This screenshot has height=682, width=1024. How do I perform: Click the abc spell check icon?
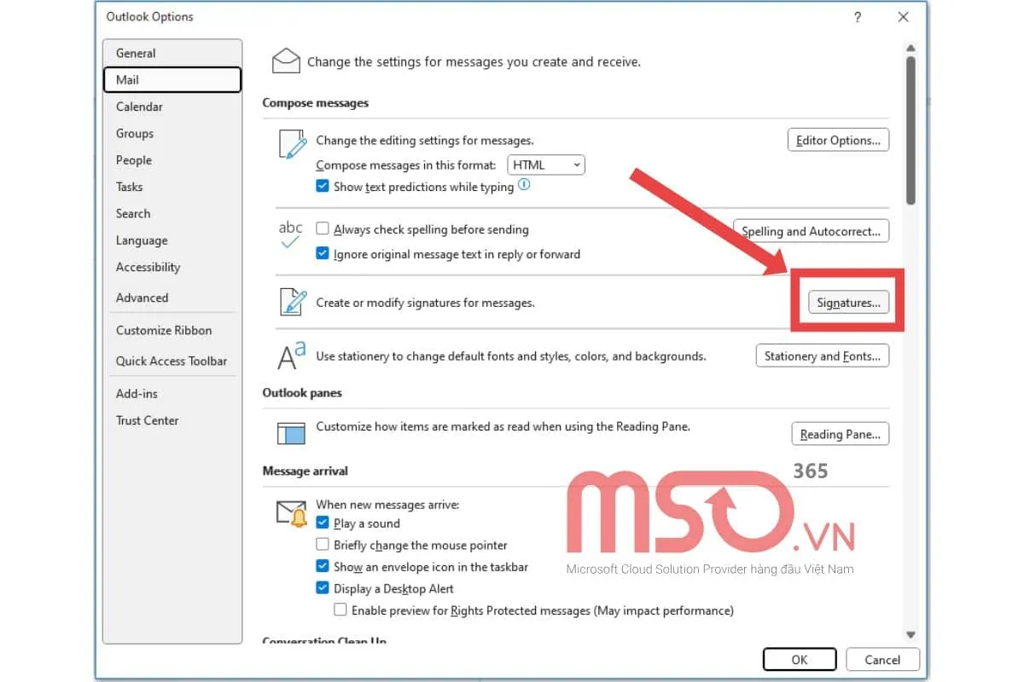[291, 234]
